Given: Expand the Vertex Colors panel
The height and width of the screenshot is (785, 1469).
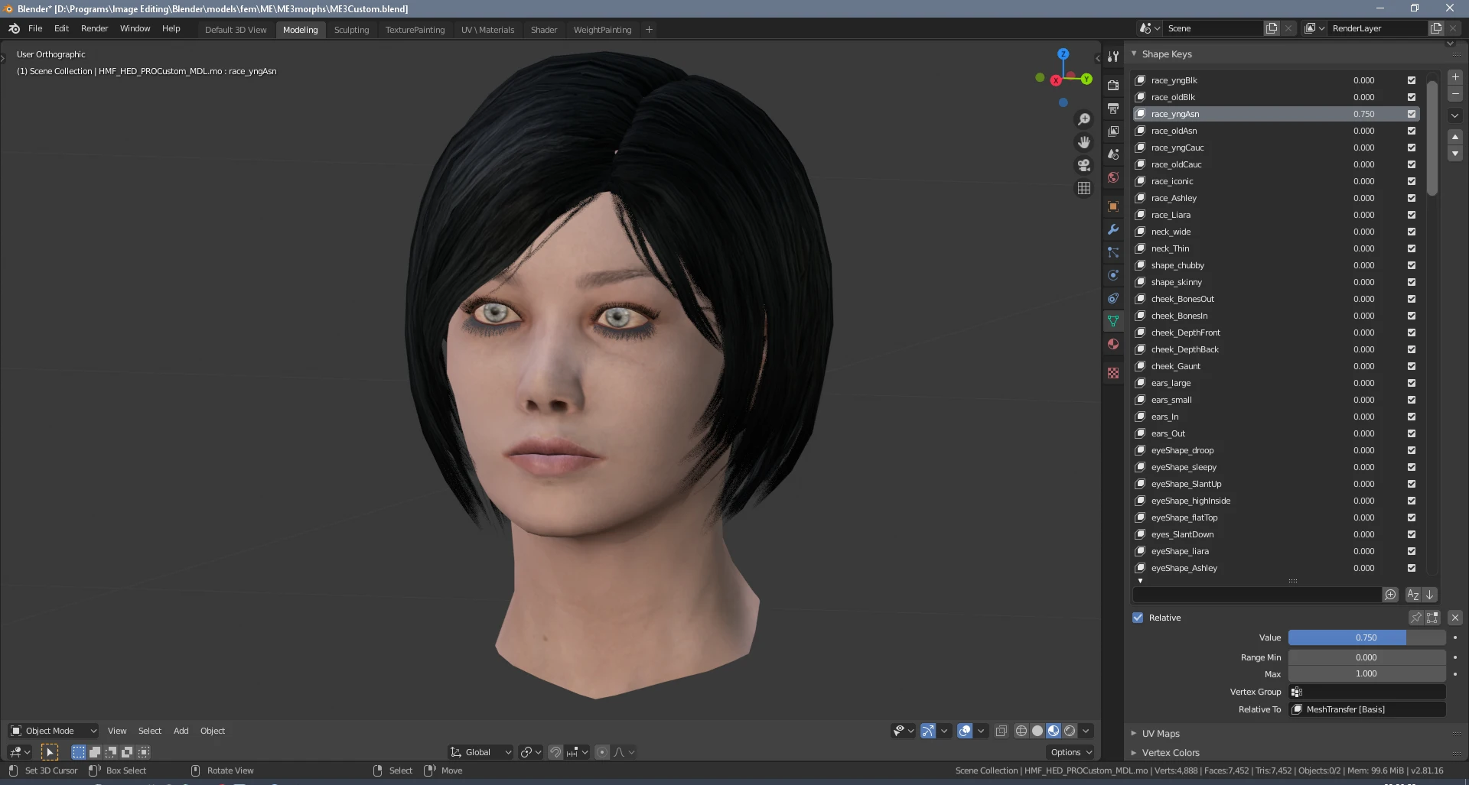Looking at the screenshot, I should 1134,753.
